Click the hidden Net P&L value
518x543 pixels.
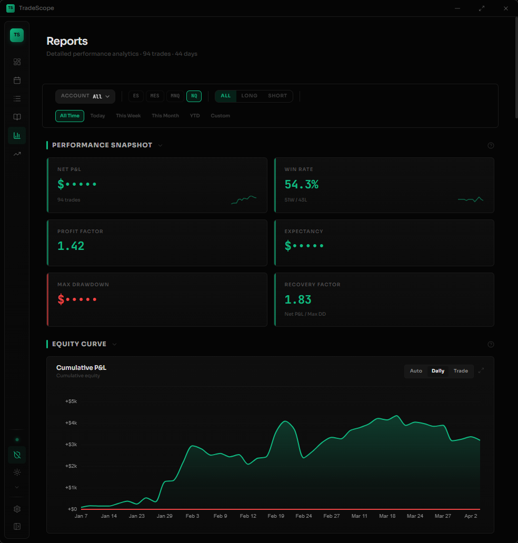pyautogui.click(x=77, y=184)
